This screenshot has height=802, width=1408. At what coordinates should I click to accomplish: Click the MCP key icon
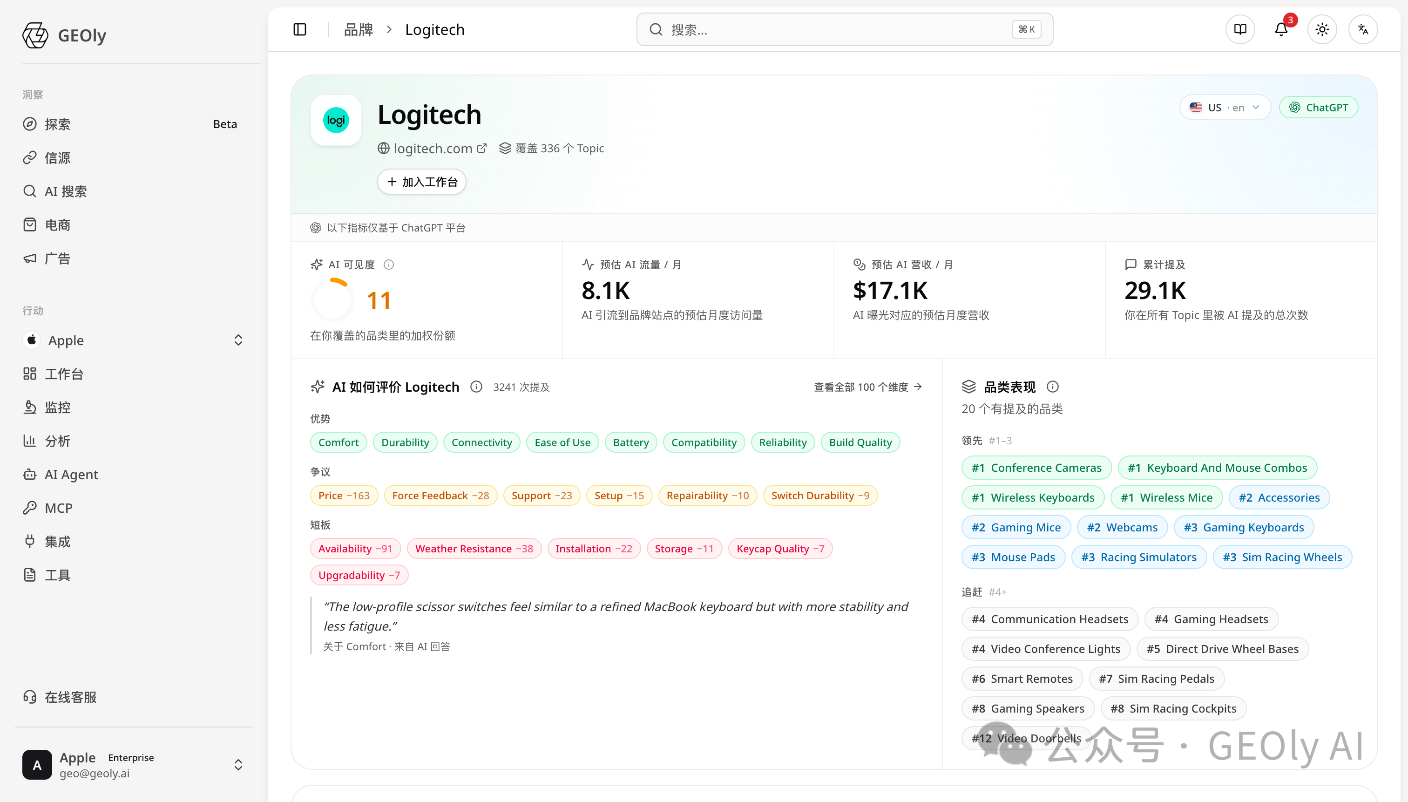click(30, 508)
